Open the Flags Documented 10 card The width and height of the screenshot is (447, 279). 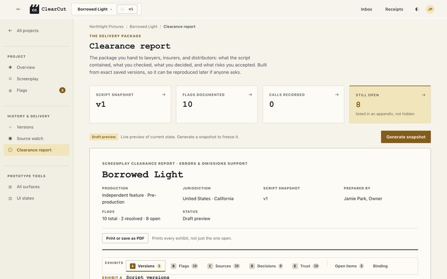coord(217,105)
